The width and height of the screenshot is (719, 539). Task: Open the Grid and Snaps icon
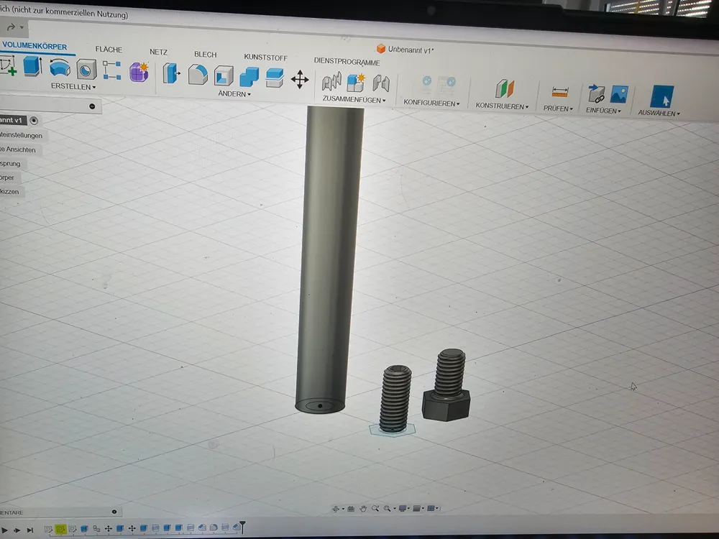(417, 508)
